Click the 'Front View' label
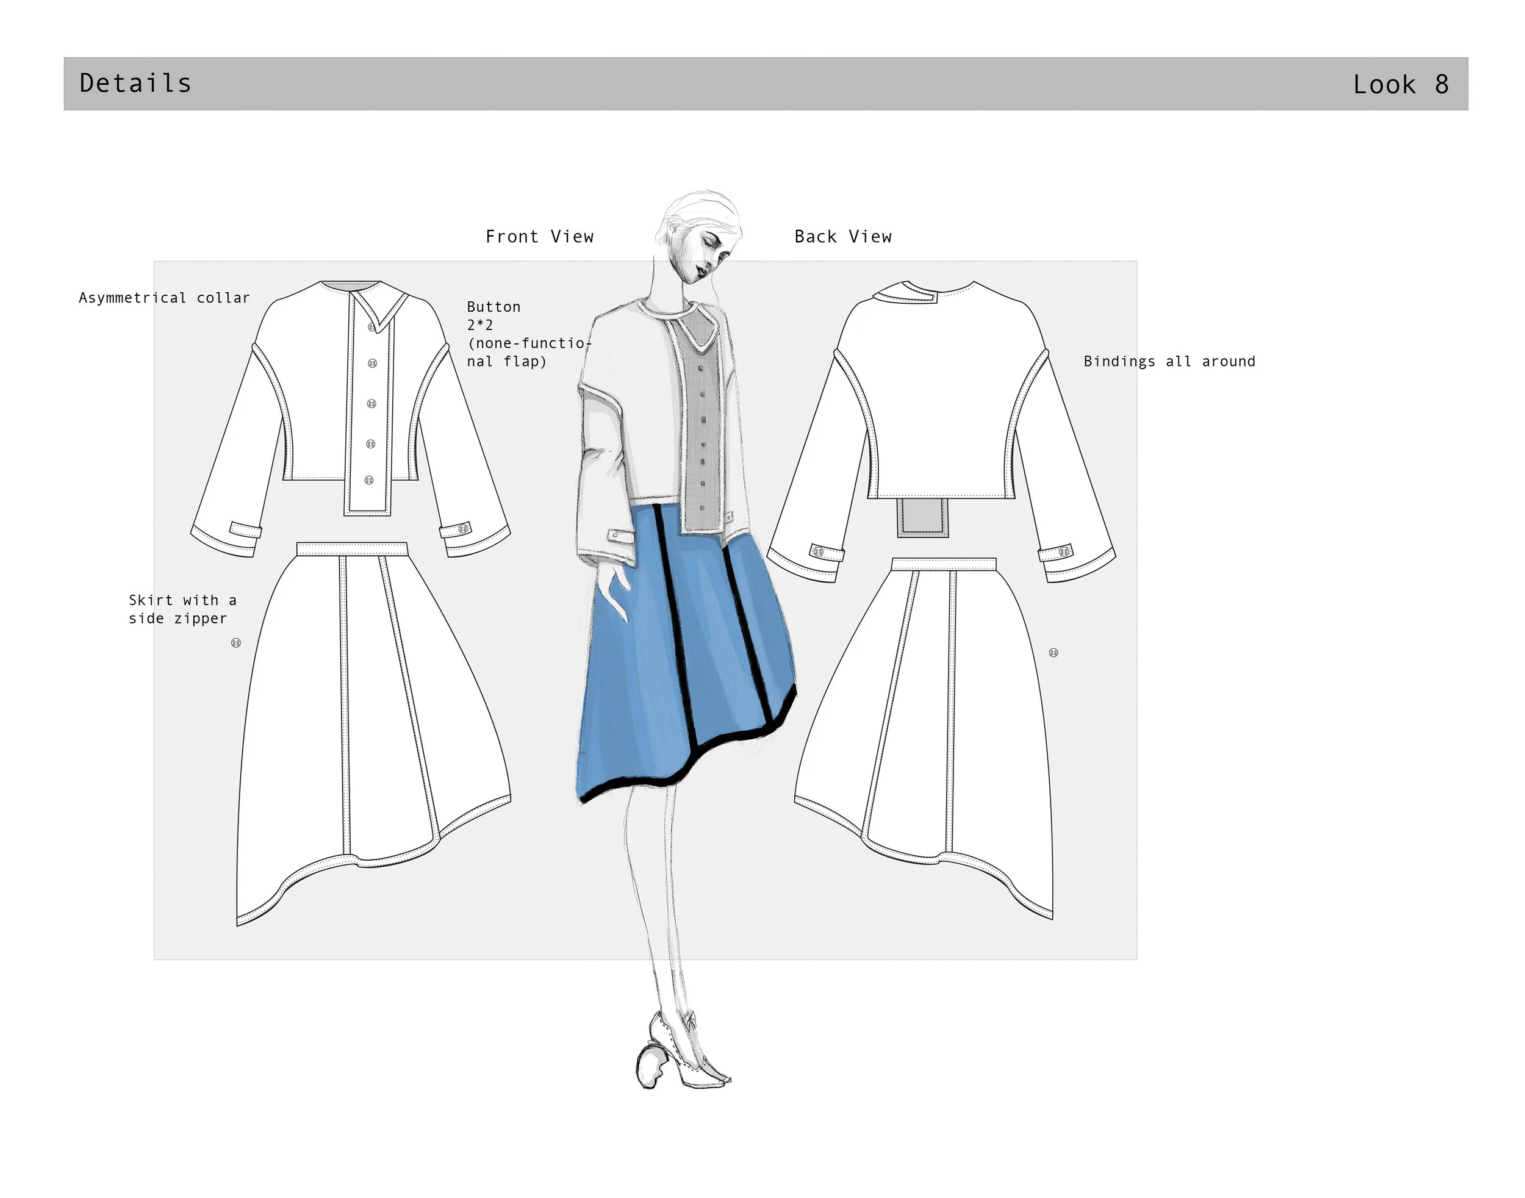1525x1198 pixels. coord(539,237)
